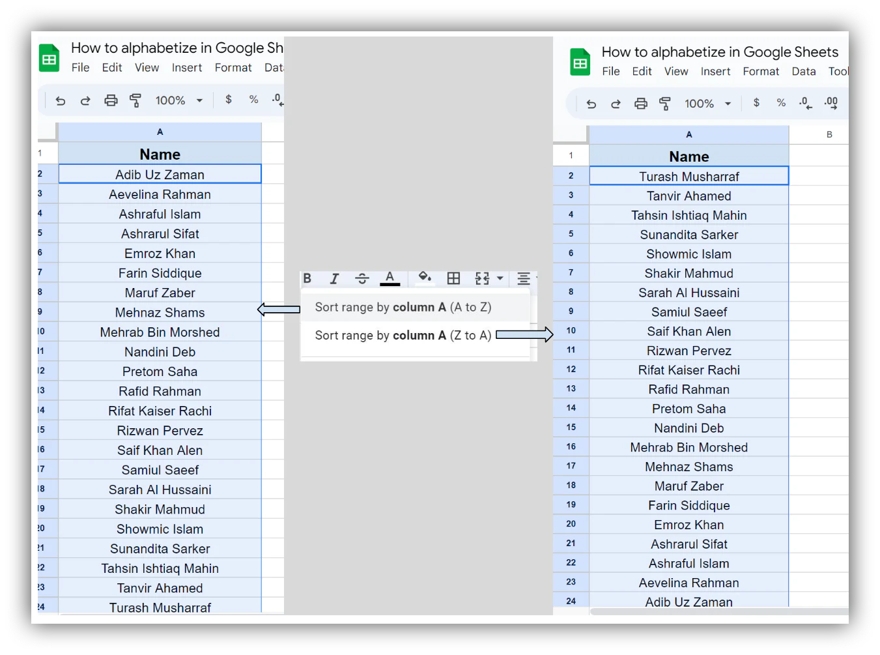Click print icon in left Sheets window

coord(111,100)
